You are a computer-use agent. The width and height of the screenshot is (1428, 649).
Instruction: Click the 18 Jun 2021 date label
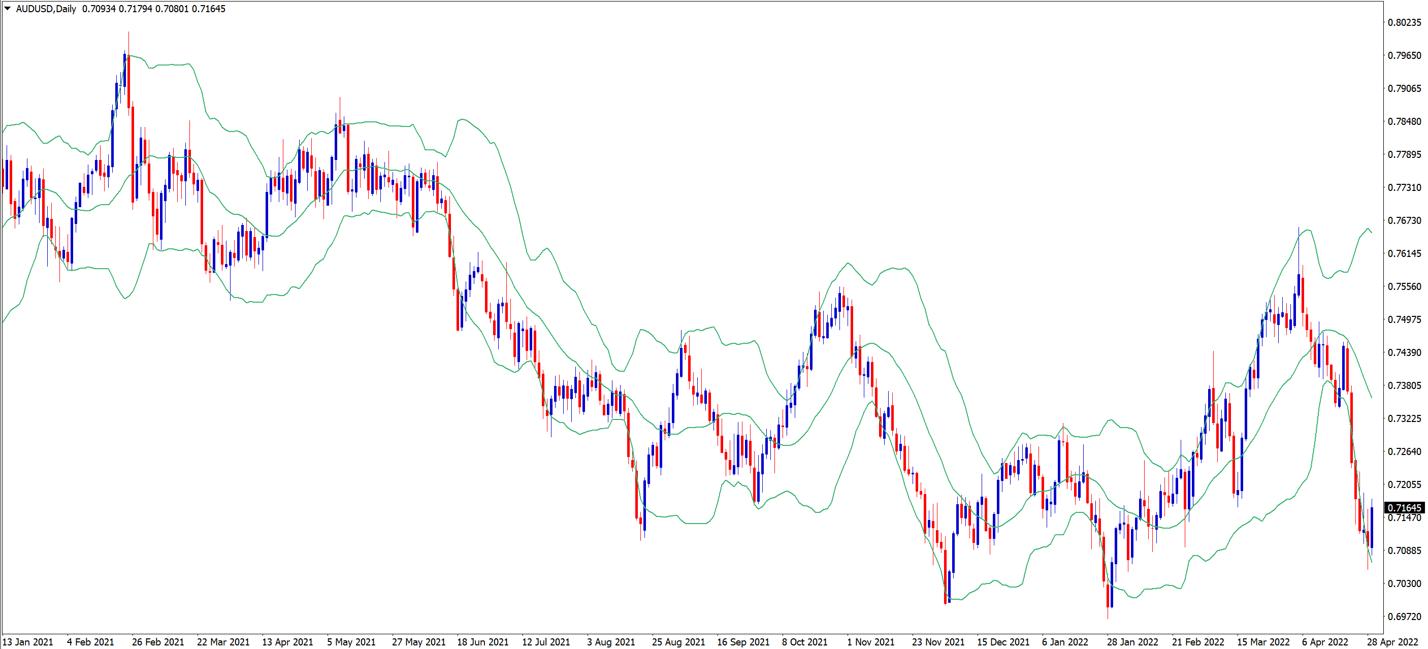pyautogui.click(x=482, y=642)
